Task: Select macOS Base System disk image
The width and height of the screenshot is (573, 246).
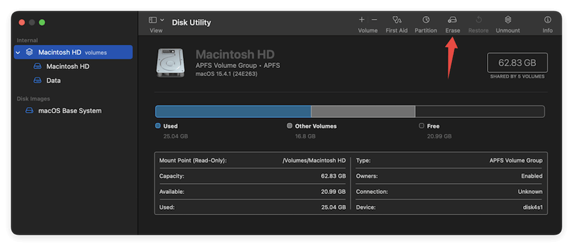Action: [70, 110]
